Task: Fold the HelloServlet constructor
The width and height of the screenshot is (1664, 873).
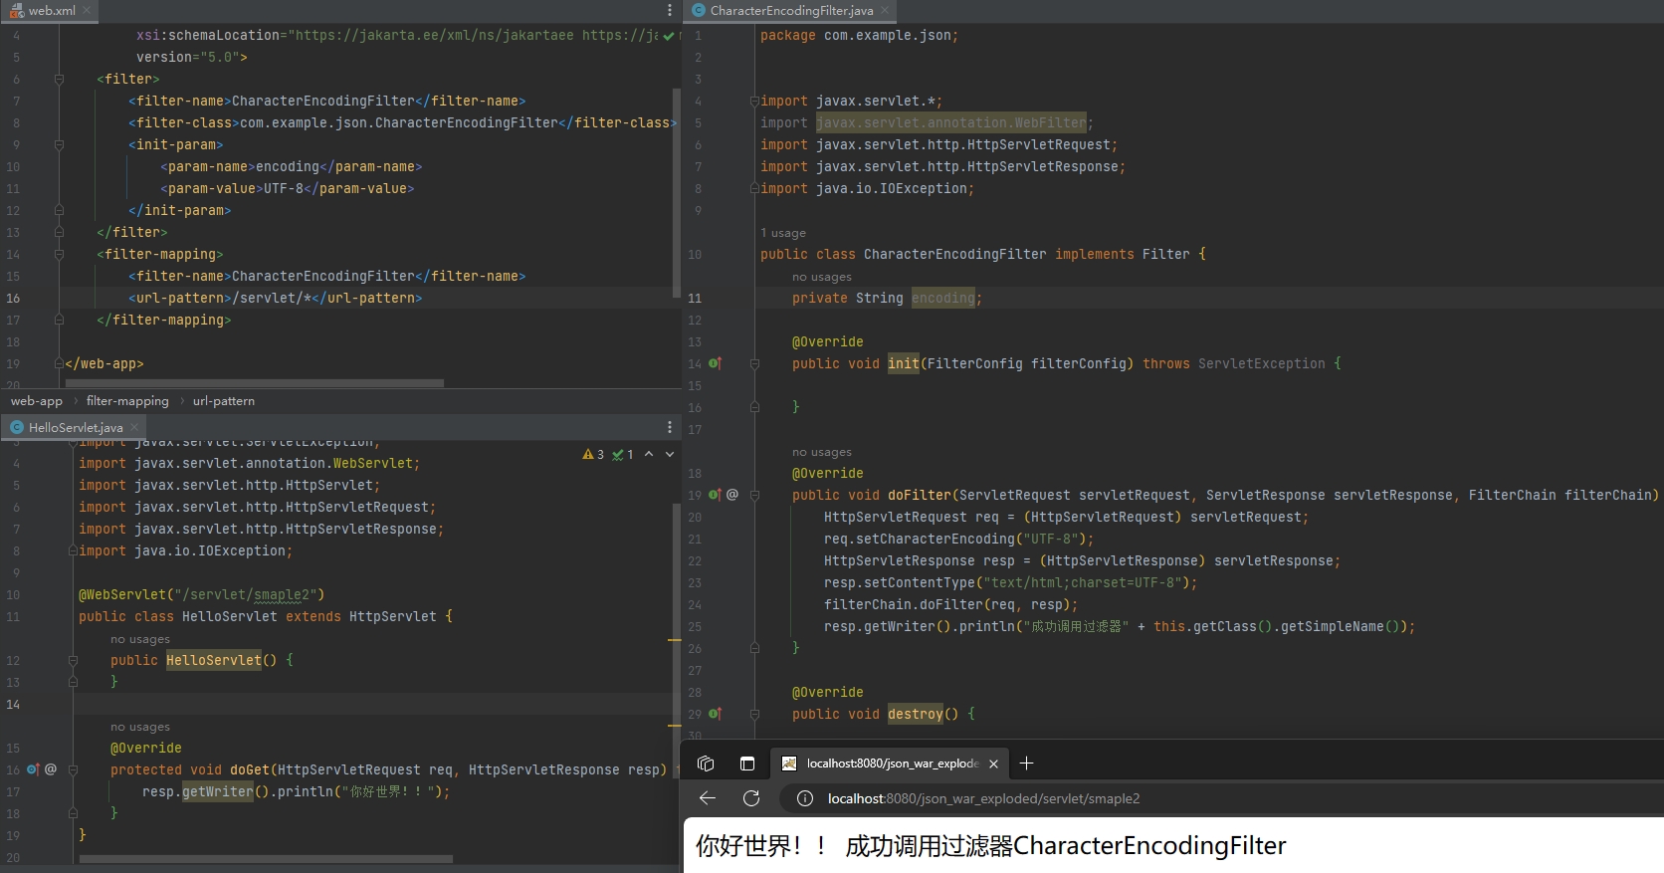Action: click(73, 660)
